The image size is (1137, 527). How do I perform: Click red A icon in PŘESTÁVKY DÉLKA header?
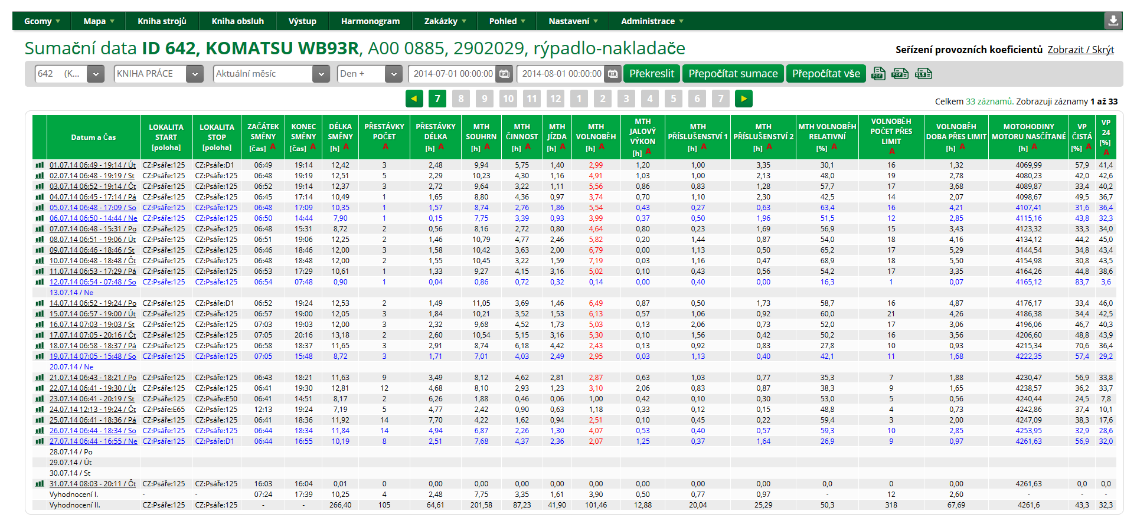441,148
